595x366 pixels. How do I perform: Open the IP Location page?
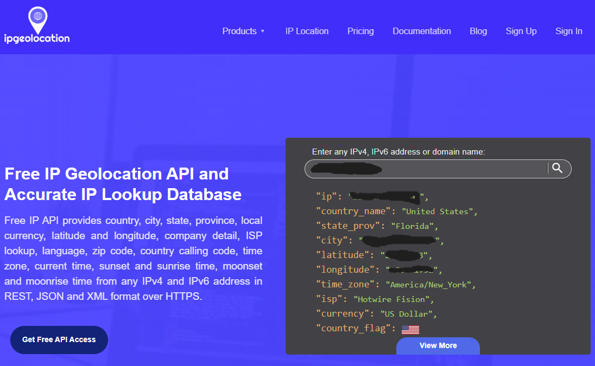[307, 31]
